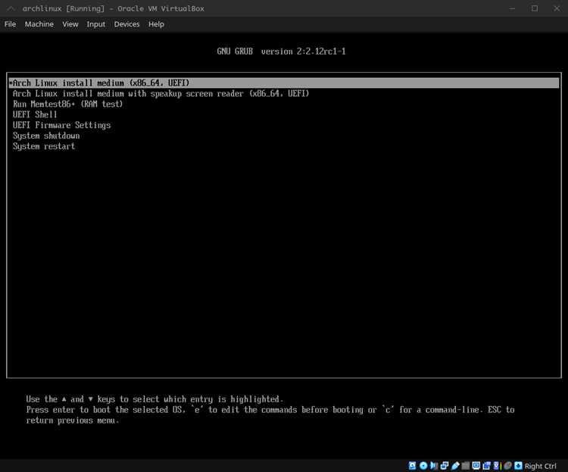Open the Machine menu
The width and height of the screenshot is (568, 472).
tap(39, 24)
